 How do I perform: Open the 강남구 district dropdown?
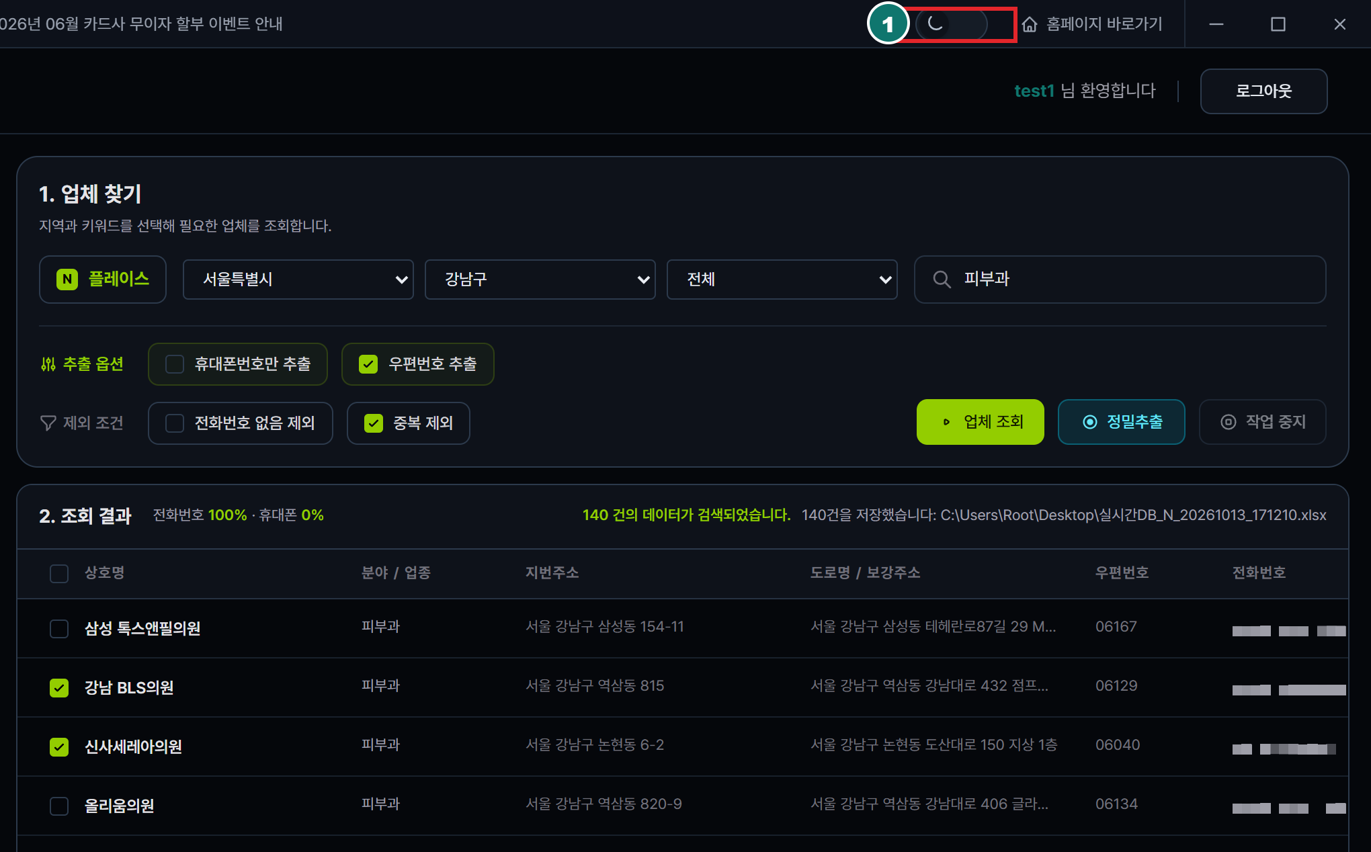[540, 280]
